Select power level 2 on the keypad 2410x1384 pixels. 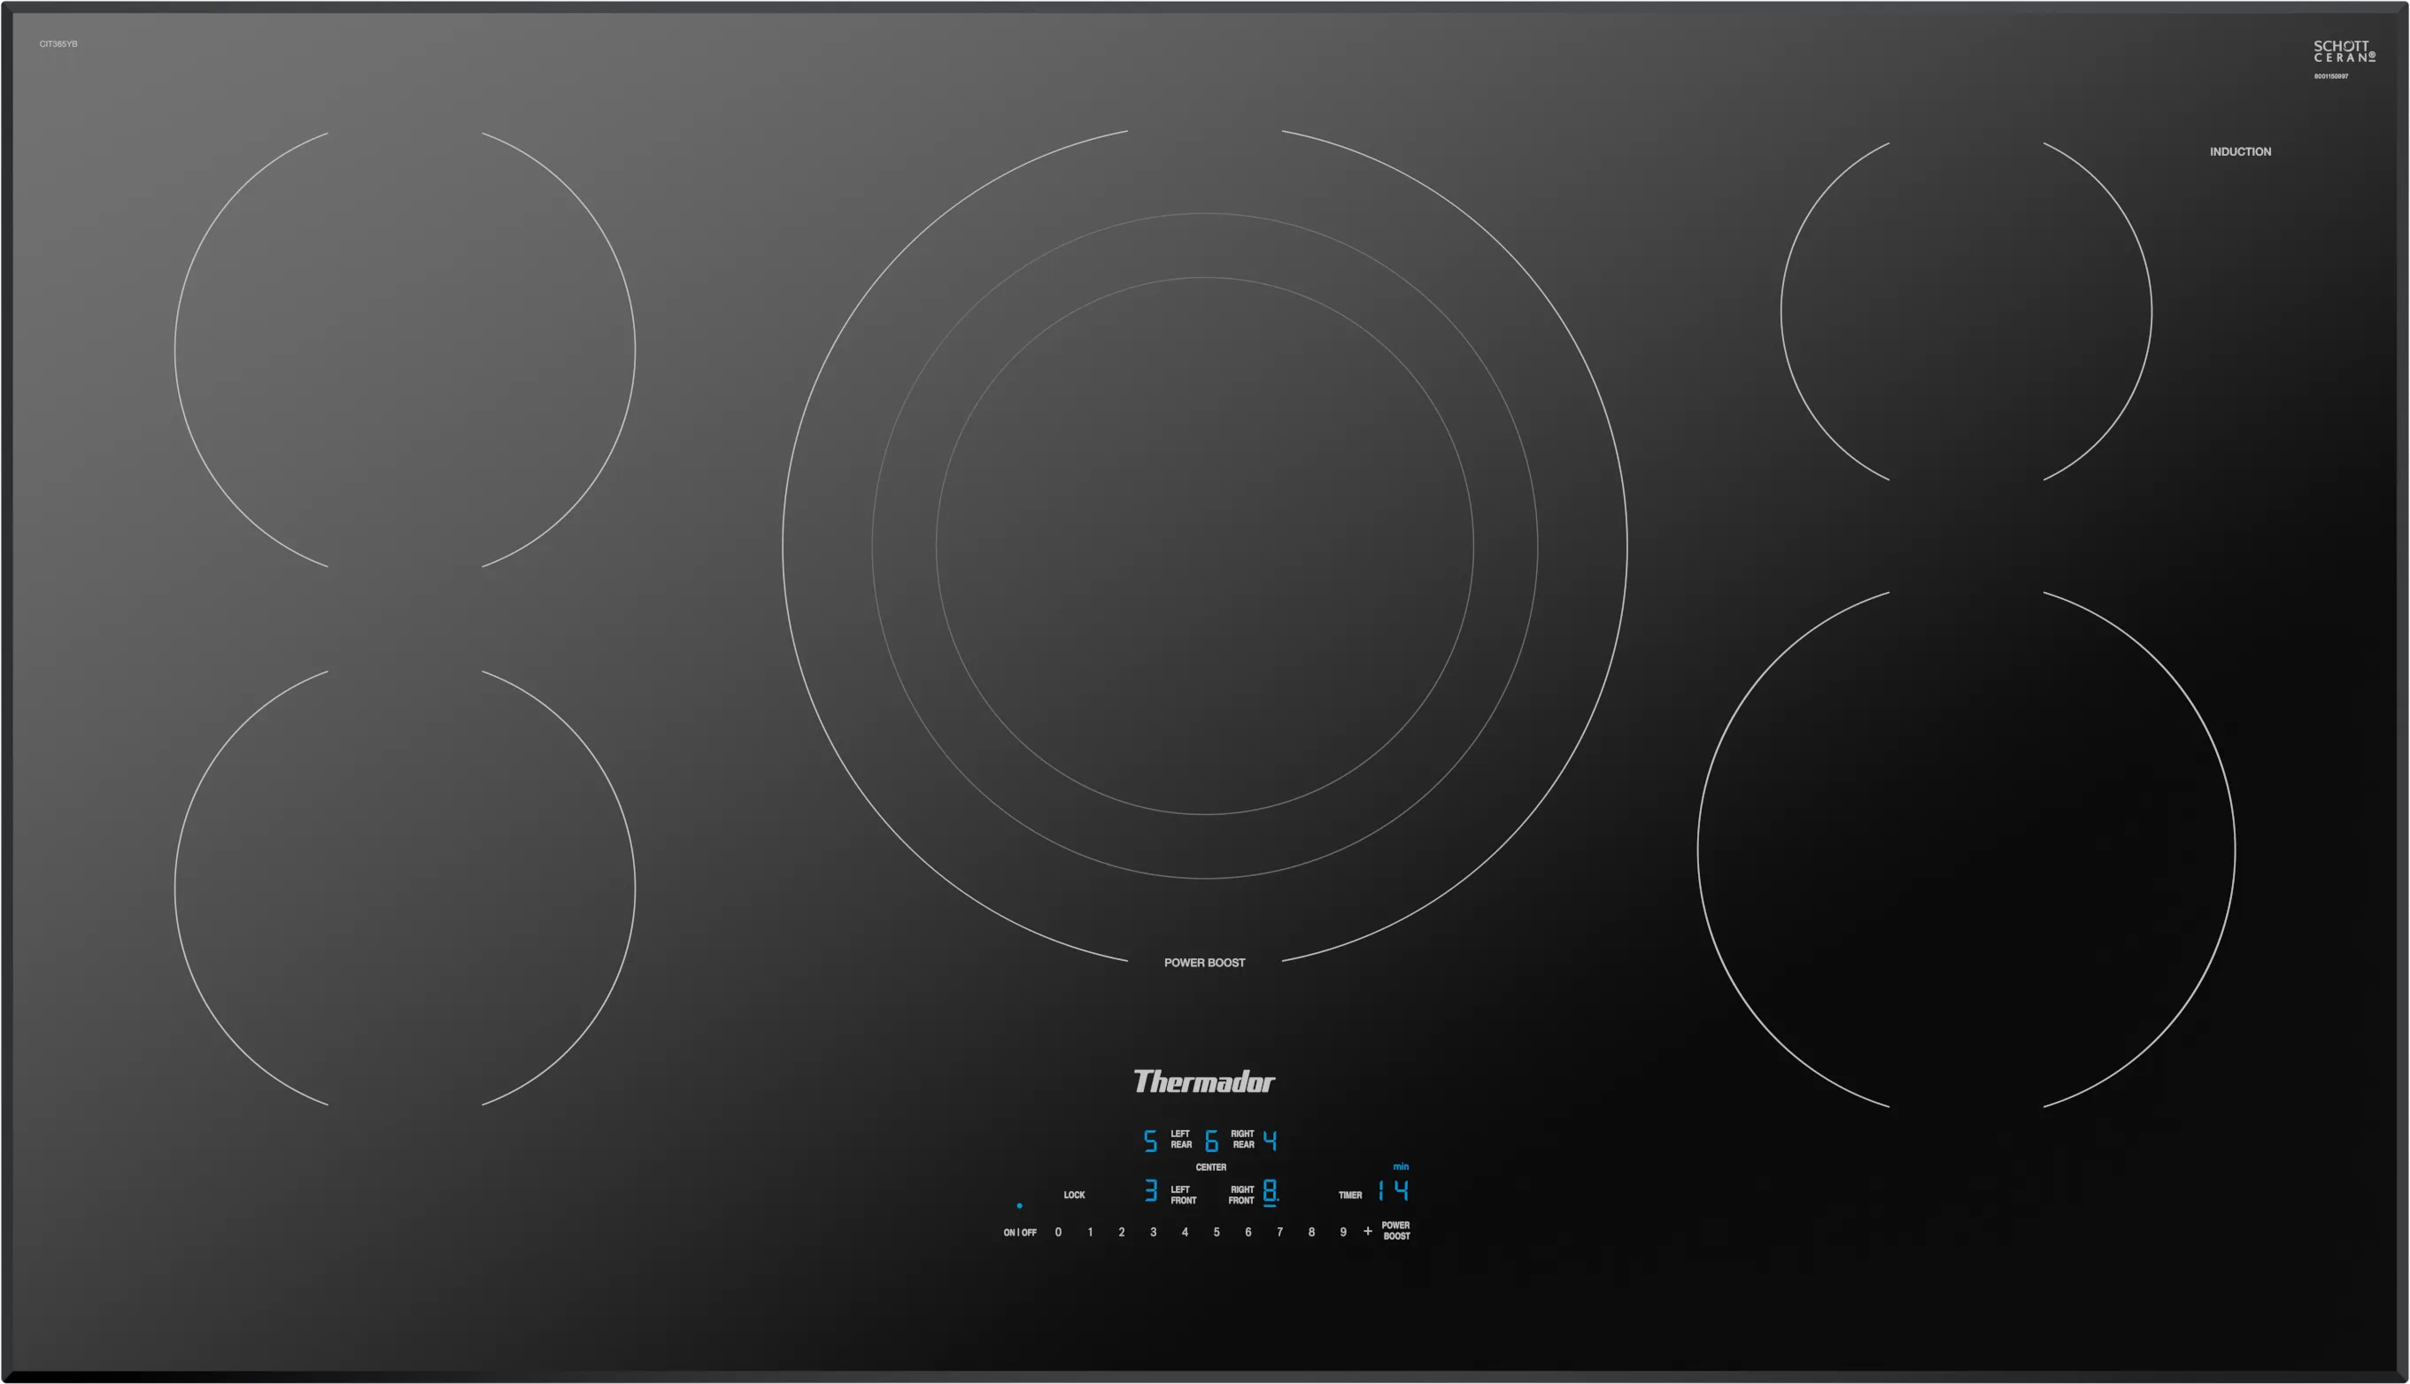click(1121, 1232)
